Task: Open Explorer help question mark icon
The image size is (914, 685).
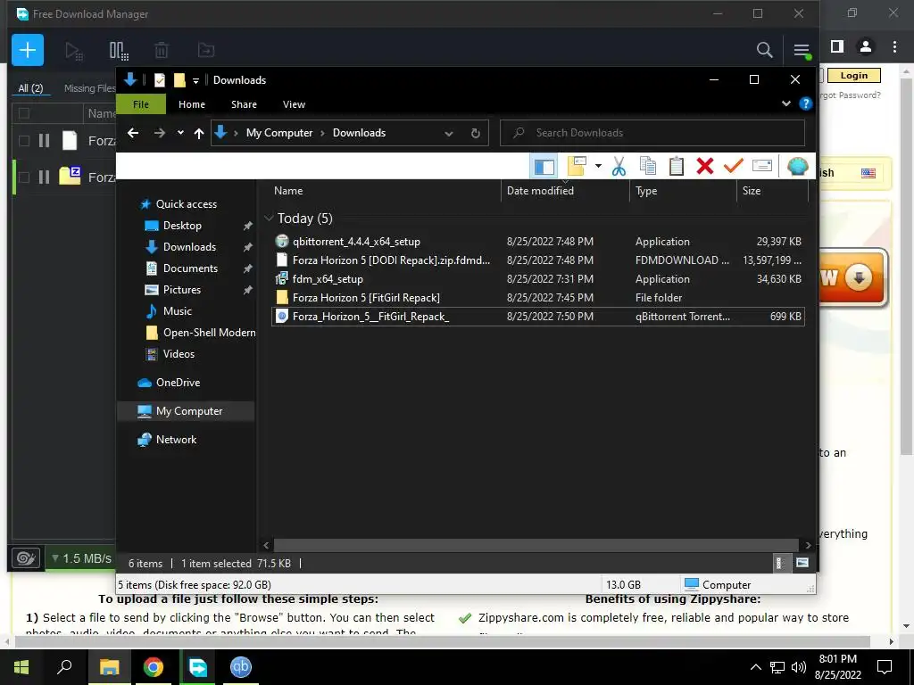Action: [806, 103]
